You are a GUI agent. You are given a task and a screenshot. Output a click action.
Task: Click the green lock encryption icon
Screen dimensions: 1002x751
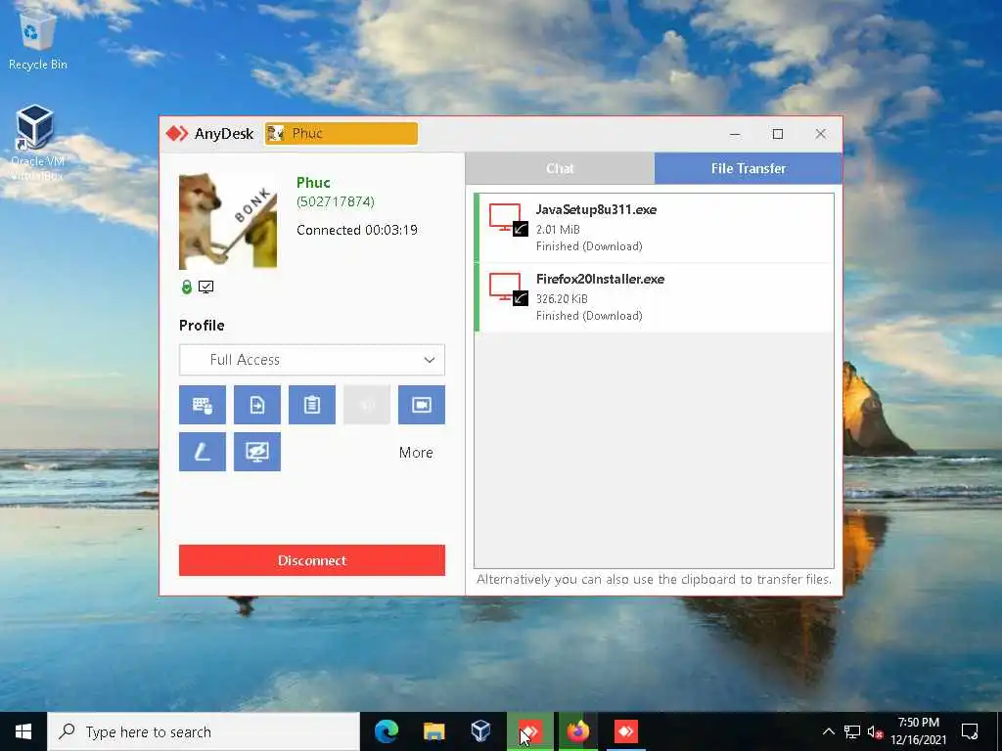pyautogui.click(x=187, y=287)
